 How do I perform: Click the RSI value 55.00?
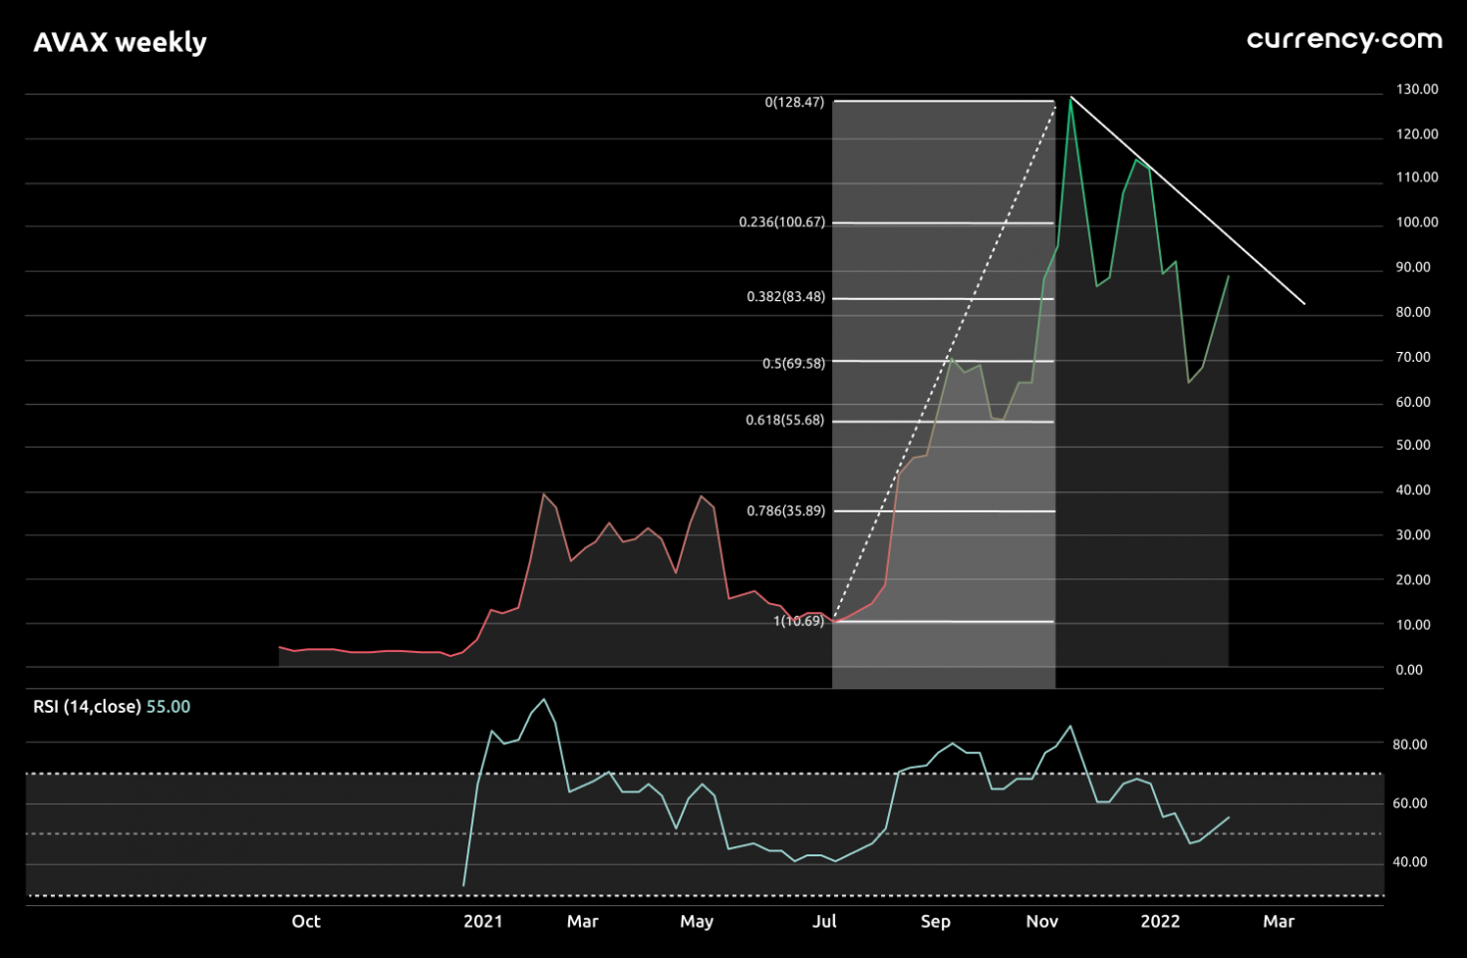click(x=168, y=707)
